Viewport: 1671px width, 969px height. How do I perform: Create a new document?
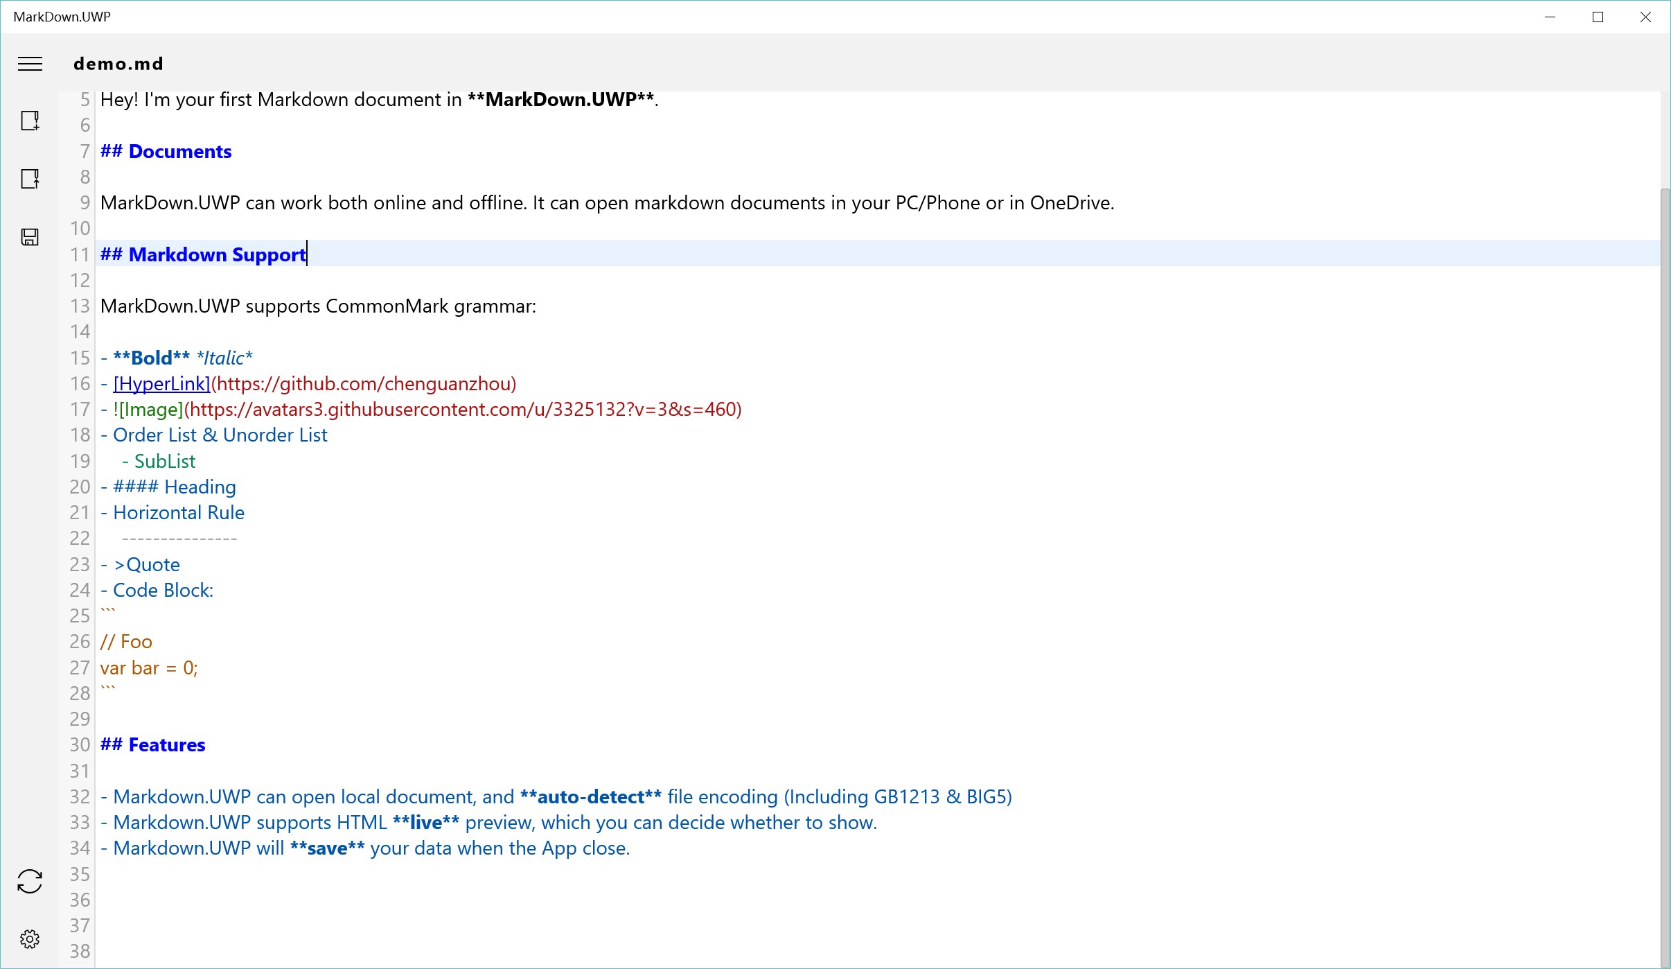pos(30,121)
